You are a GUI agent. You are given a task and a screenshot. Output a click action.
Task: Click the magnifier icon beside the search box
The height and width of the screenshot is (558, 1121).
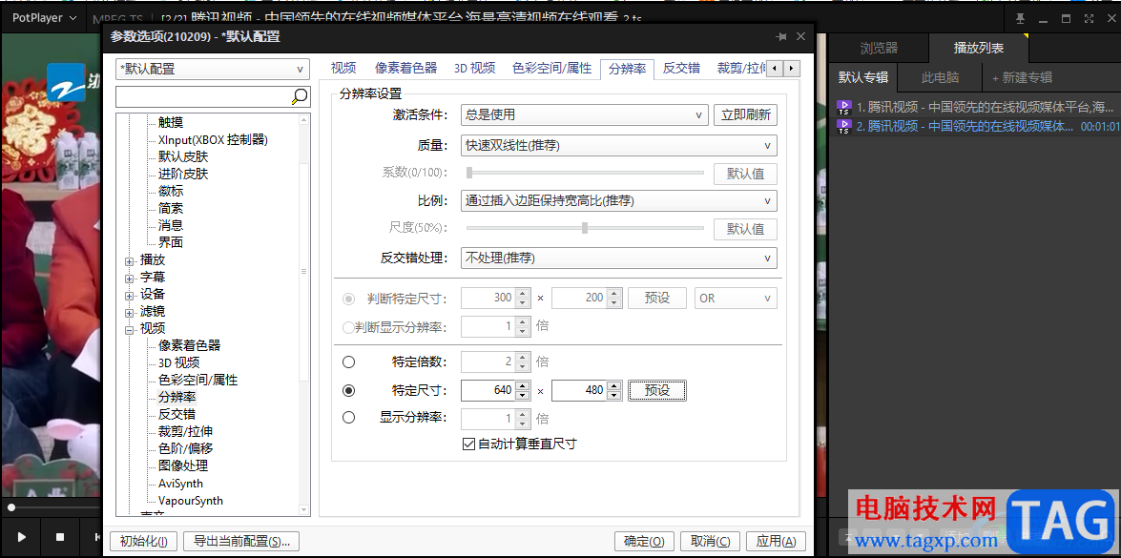click(300, 96)
